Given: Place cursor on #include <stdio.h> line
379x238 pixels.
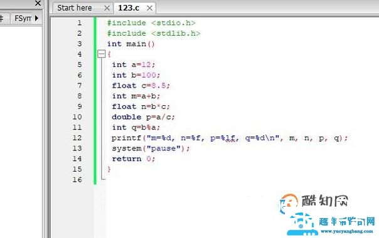Looking at the screenshot, I should click(x=151, y=23).
